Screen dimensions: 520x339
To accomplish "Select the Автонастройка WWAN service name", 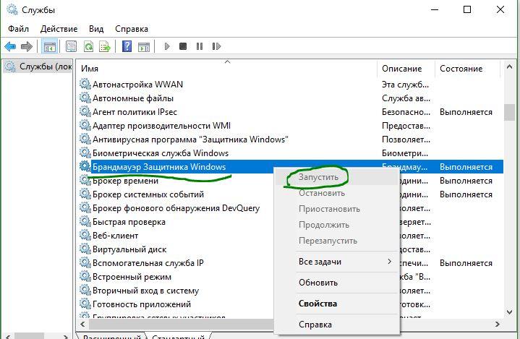I will (137, 84).
